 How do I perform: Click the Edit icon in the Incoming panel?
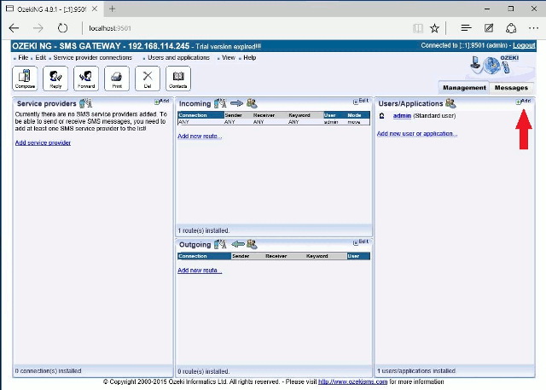tap(362, 101)
